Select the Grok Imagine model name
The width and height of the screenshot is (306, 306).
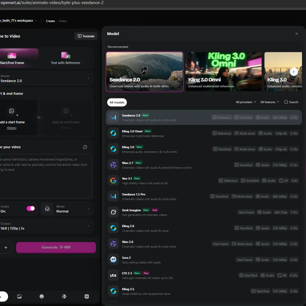tap(131, 210)
